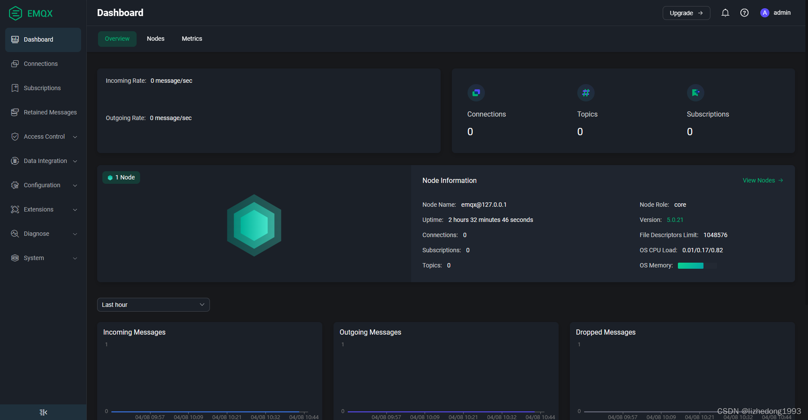
Task: Click the Upgrade button
Action: [686, 13]
